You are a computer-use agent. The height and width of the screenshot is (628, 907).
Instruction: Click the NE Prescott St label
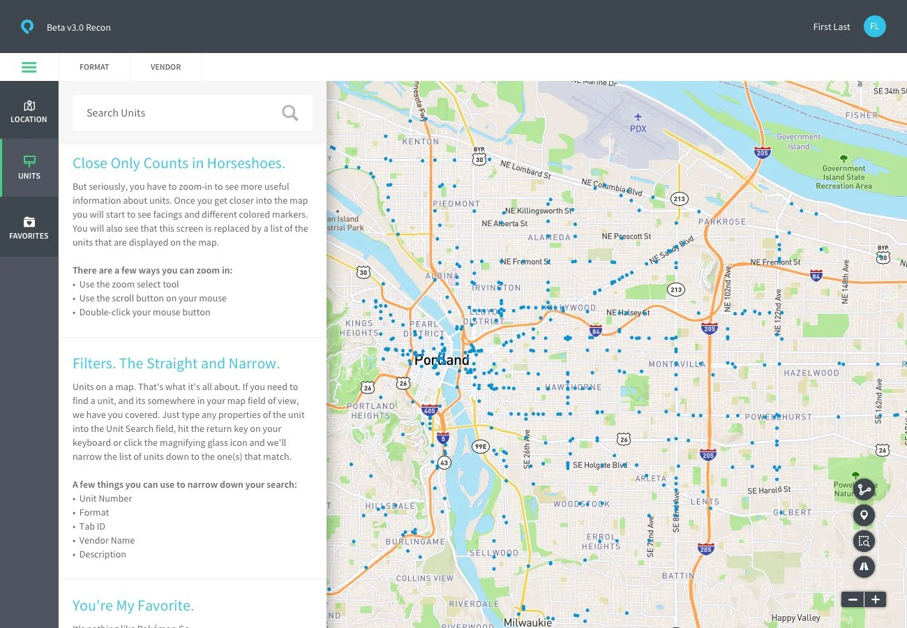click(x=627, y=237)
